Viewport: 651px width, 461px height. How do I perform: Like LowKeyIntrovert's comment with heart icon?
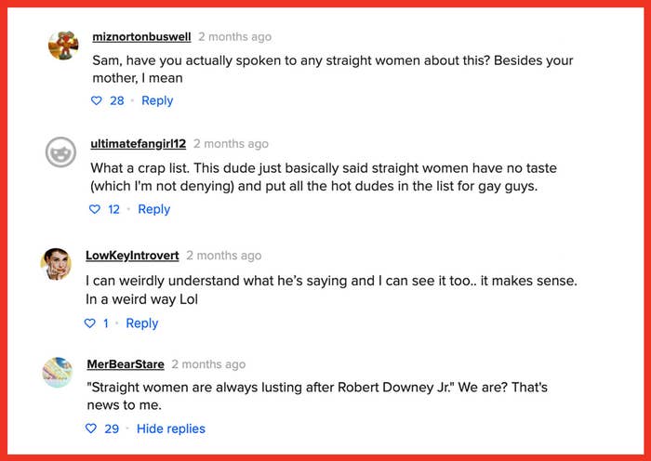click(89, 323)
